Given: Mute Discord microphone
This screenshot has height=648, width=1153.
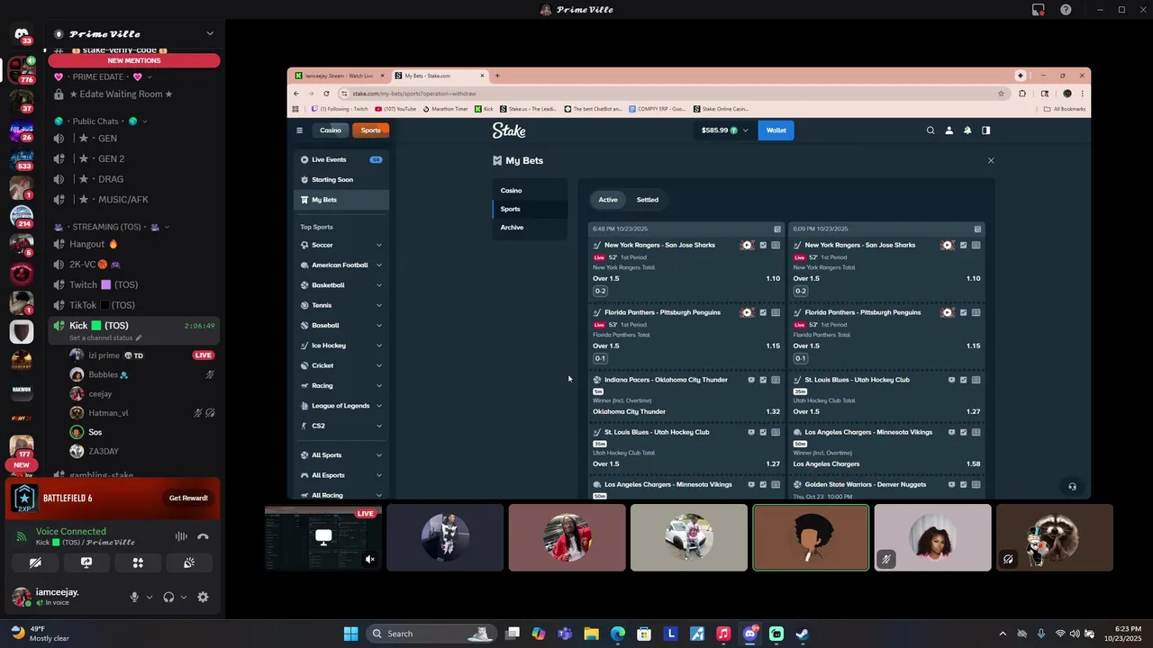Looking at the screenshot, I should (134, 597).
